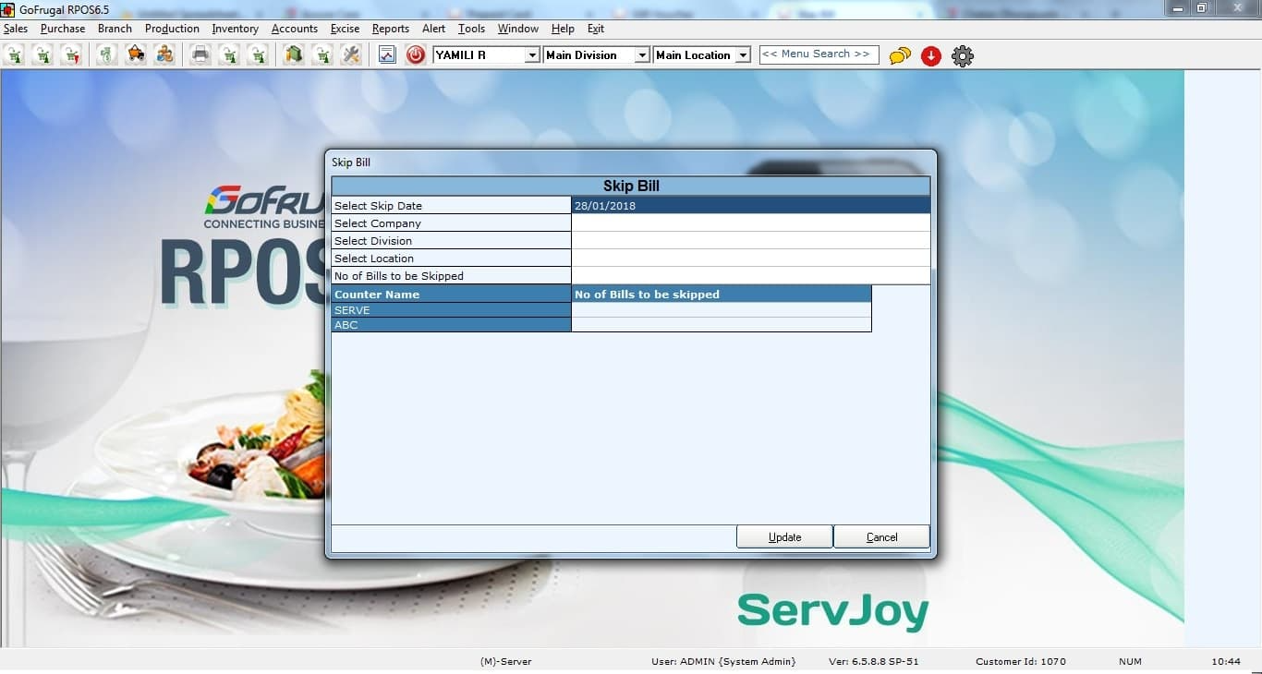Click into the Menu Search box
This screenshot has height=674, width=1262.
[819, 54]
